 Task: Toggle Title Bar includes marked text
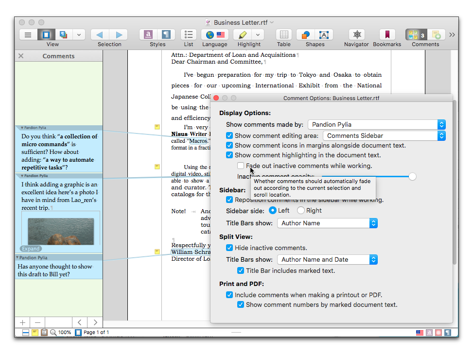241,270
